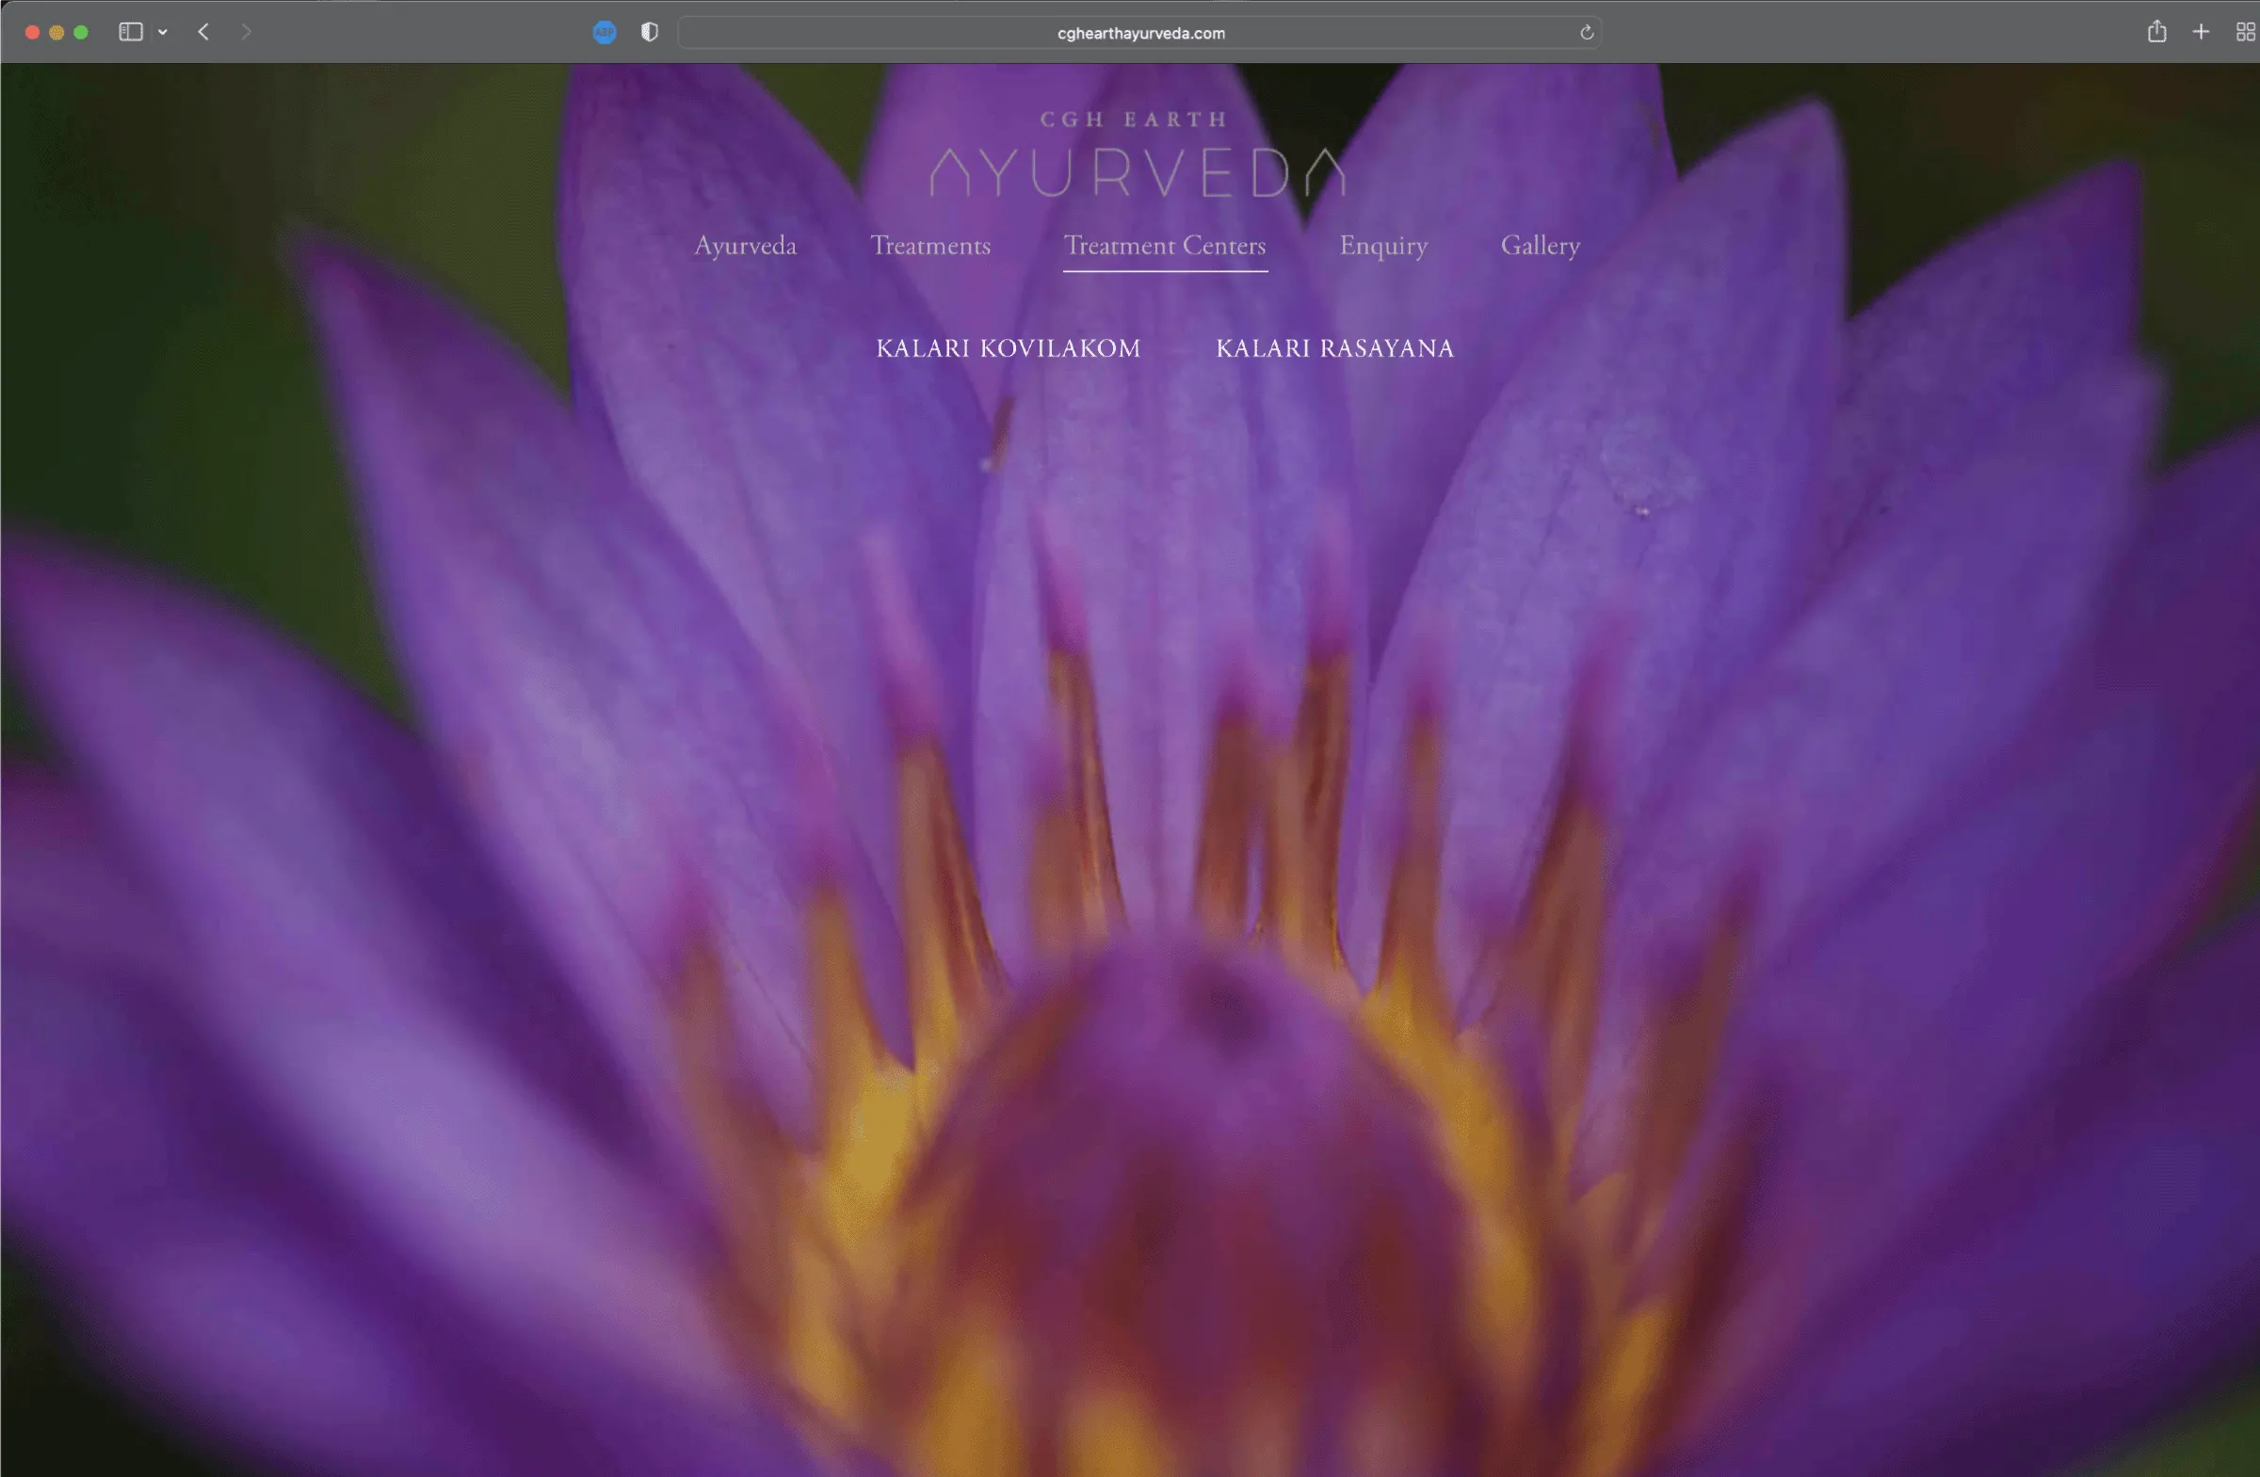
Task: Click the privacy shield icon
Action: [x=650, y=32]
